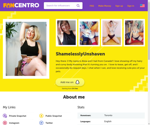This screenshot has width=150, height=125.
Task: Click the Sign up link
Action: (119, 6)
